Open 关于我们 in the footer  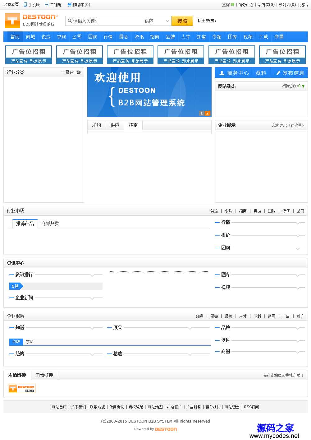pos(78,407)
